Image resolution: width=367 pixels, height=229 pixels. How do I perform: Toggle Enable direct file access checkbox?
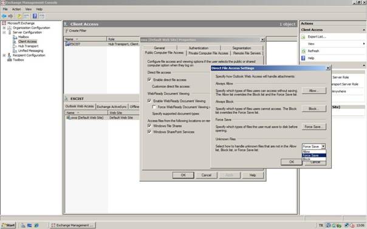[x=149, y=80]
